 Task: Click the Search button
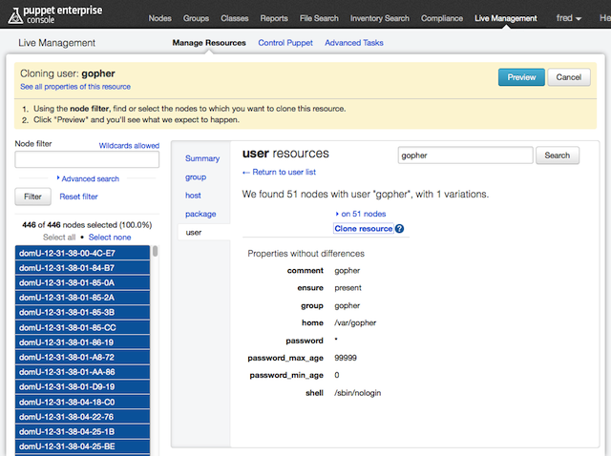(x=558, y=155)
